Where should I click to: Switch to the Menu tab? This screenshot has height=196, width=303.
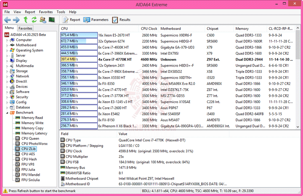click(9, 28)
